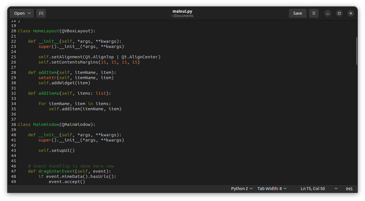
Task: Place cursor inside self.setupUI() call
Action: pos(56,150)
